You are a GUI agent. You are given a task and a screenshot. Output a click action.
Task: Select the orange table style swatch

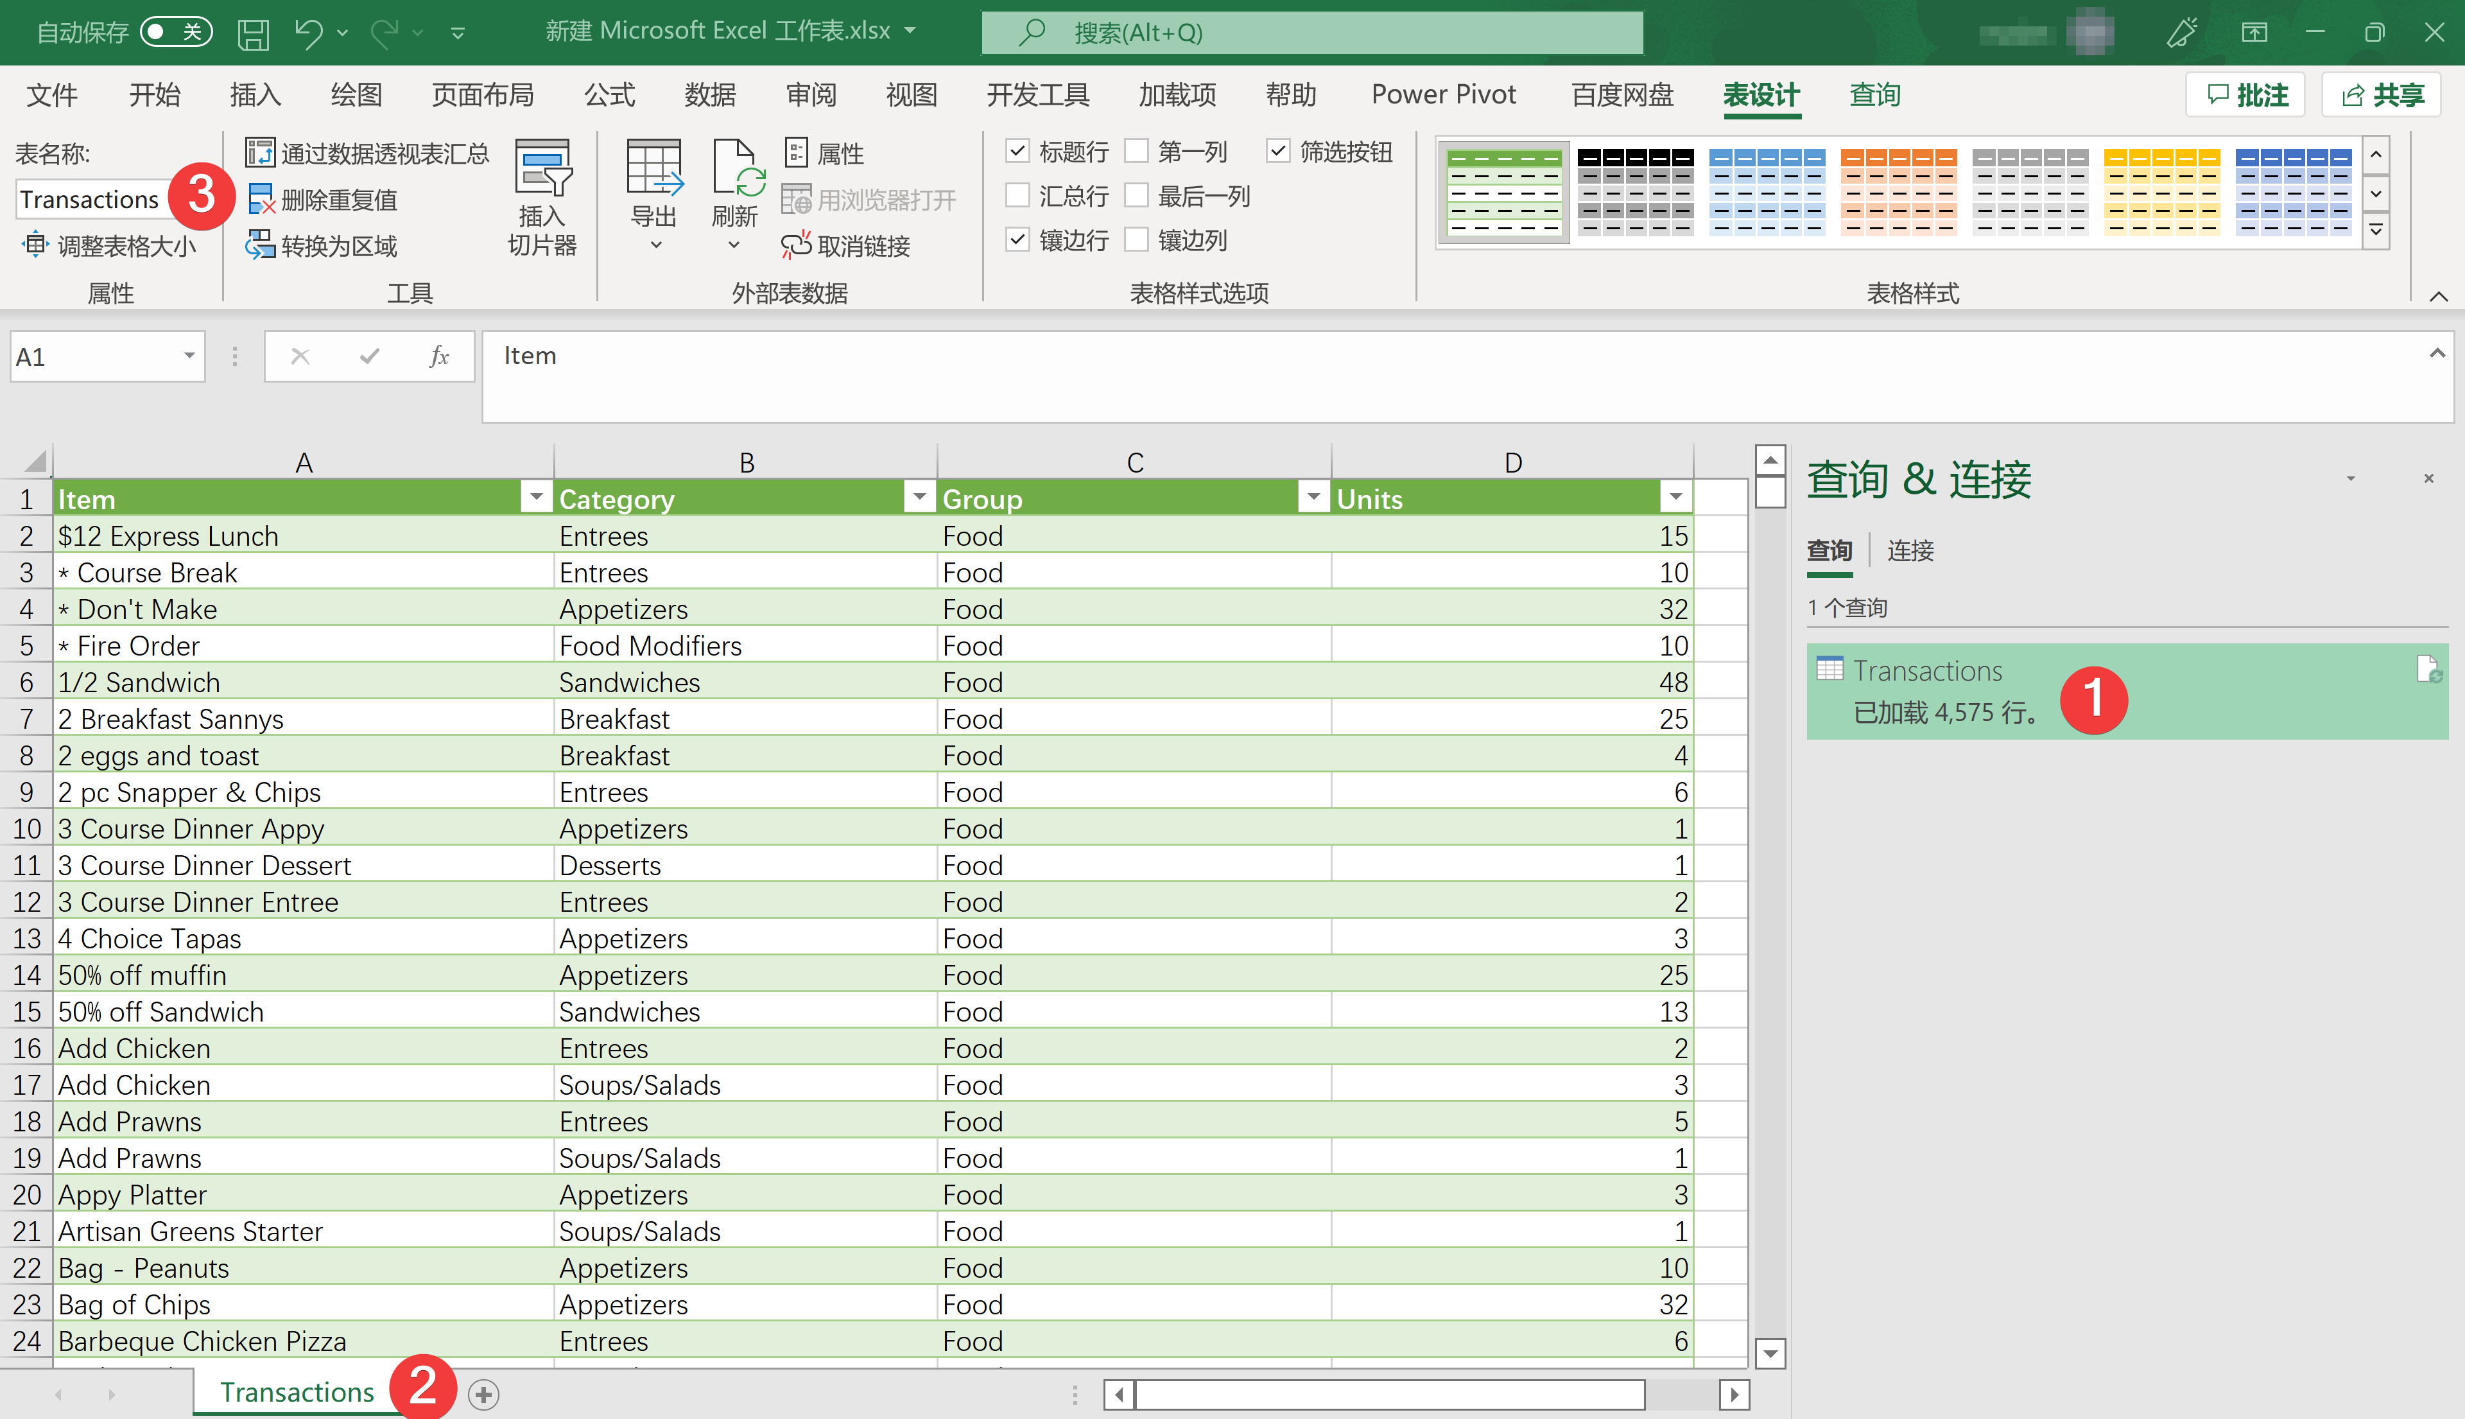[x=1898, y=192]
